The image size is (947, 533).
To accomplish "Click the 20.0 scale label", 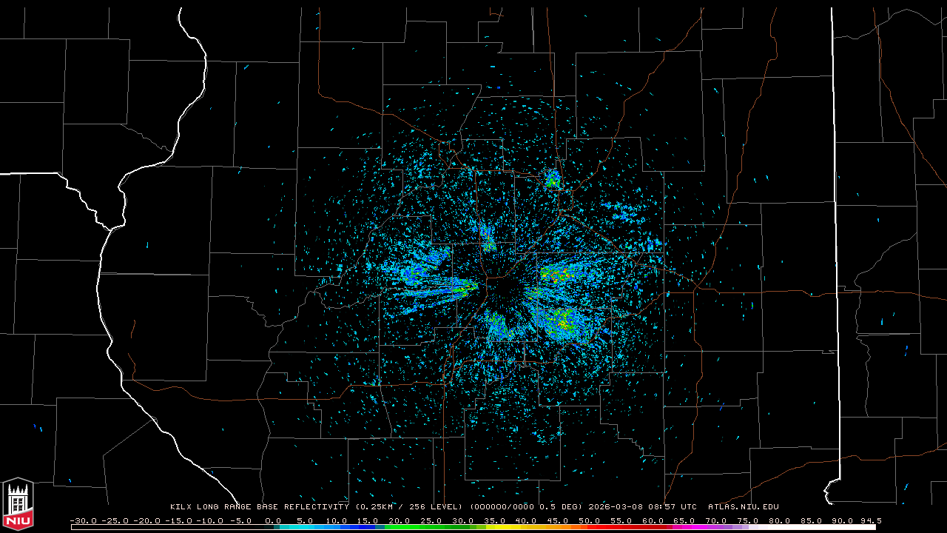I will 400,520.
